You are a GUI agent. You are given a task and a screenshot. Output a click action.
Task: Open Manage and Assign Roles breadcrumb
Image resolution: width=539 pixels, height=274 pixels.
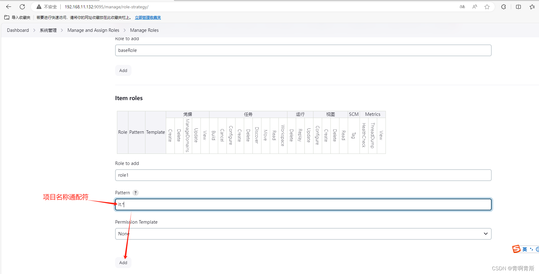tap(93, 30)
